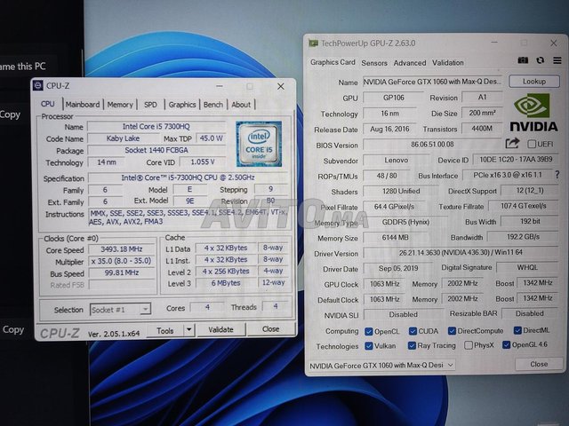Click the BIOS share/export arrow icon
The width and height of the screenshot is (569, 426).
[512, 144]
